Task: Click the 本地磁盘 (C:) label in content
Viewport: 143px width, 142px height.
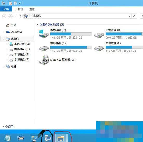Action: click(58, 30)
